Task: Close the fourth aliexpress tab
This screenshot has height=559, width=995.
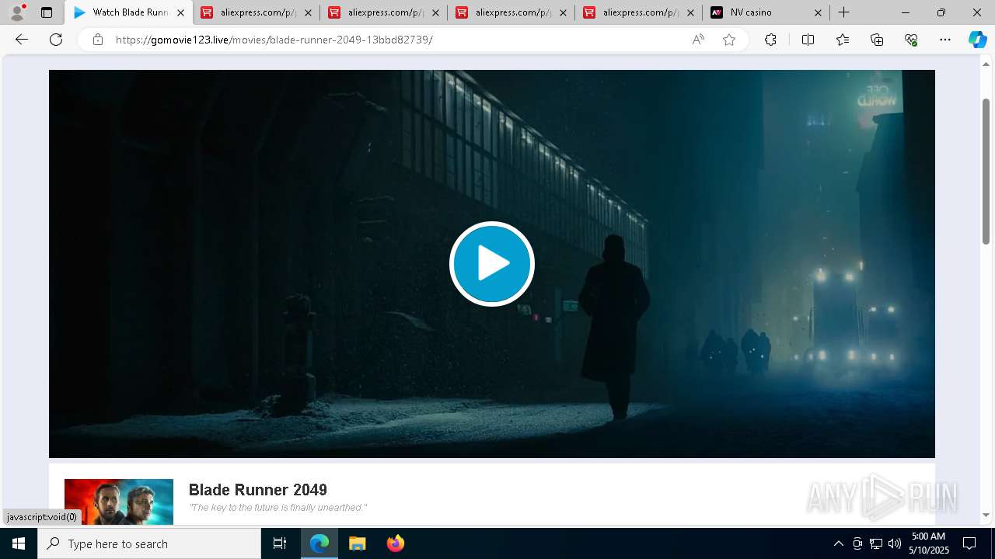Action: point(690,12)
